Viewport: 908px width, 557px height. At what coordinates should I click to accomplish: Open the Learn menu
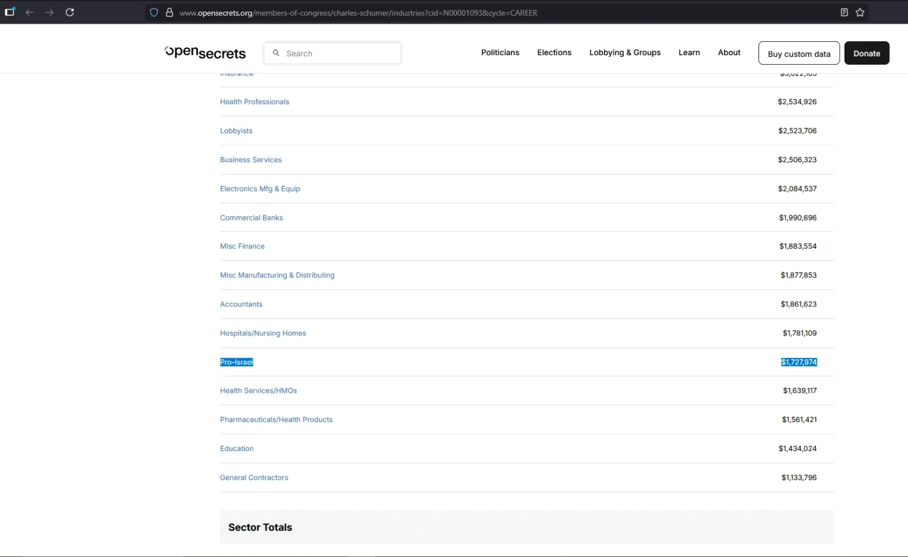pos(689,53)
